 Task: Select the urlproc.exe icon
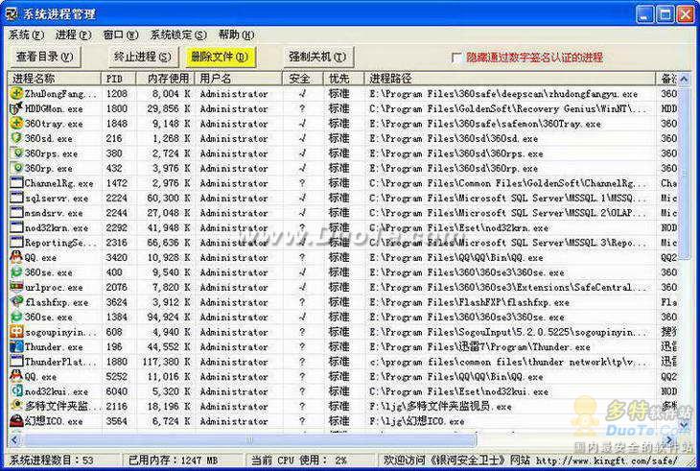coord(16,287)
